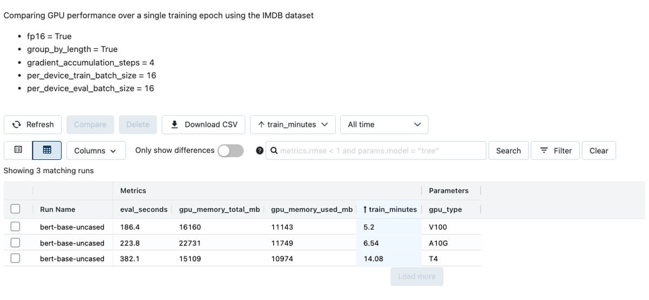Click the metrics search input field

[x=379, y=151]
